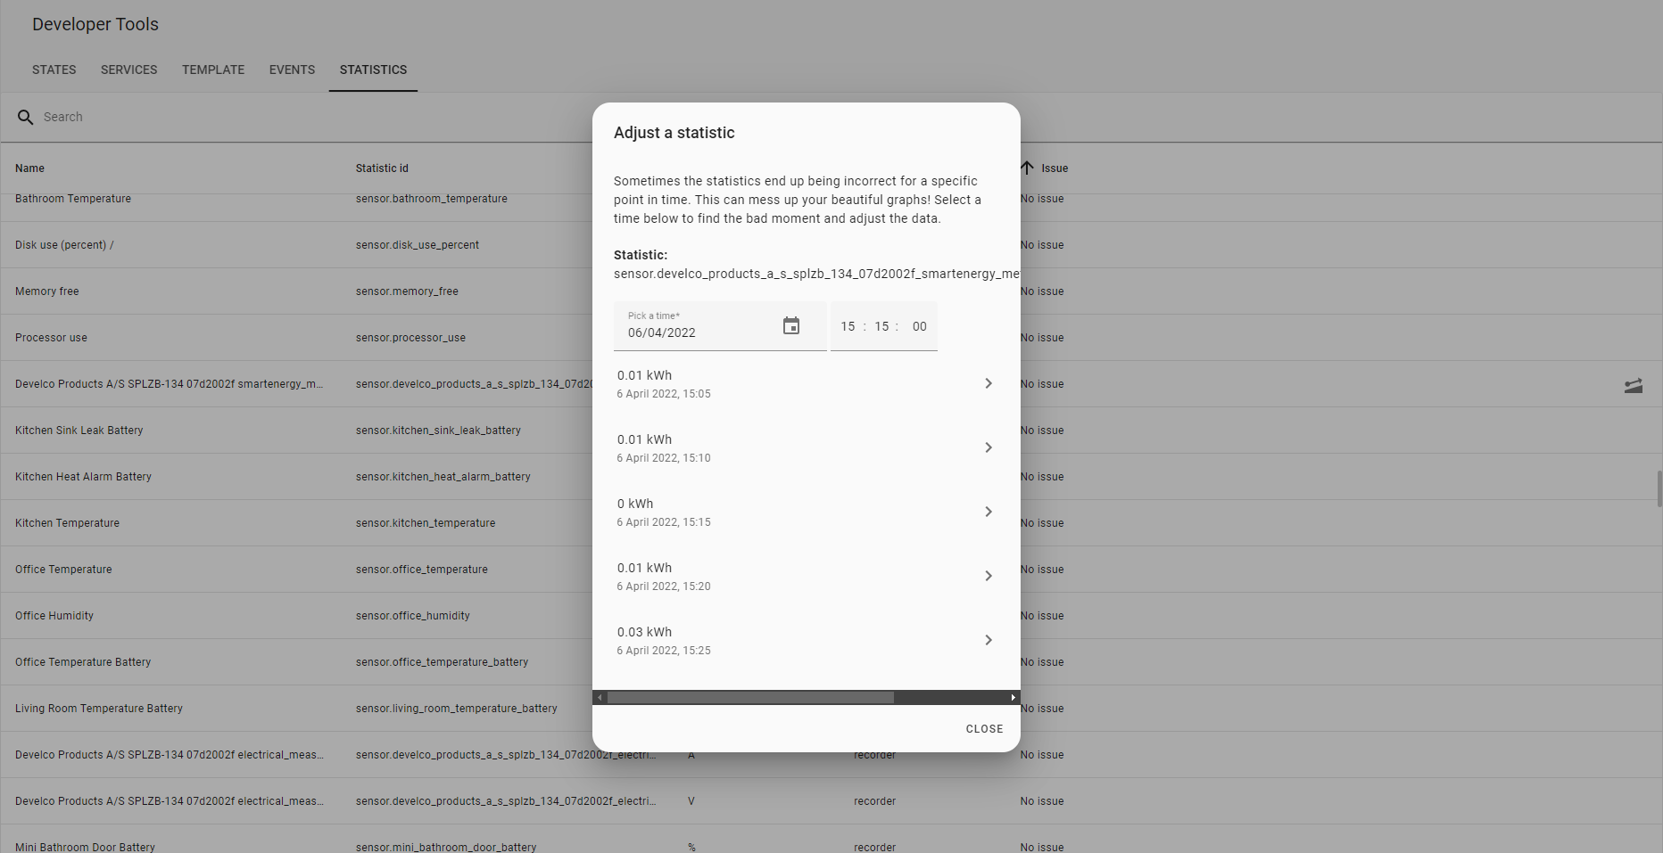Click the statistic id text in dialog
This screenshot has height=853, width=1663.
pos(816,274)
